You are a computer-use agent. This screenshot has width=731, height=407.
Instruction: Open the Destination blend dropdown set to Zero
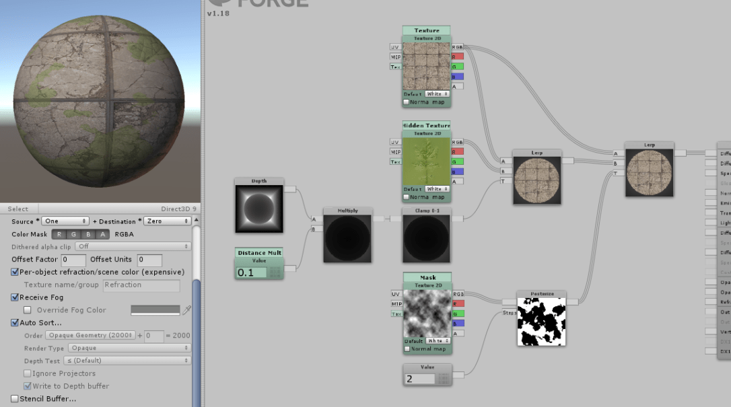(167, 221)
